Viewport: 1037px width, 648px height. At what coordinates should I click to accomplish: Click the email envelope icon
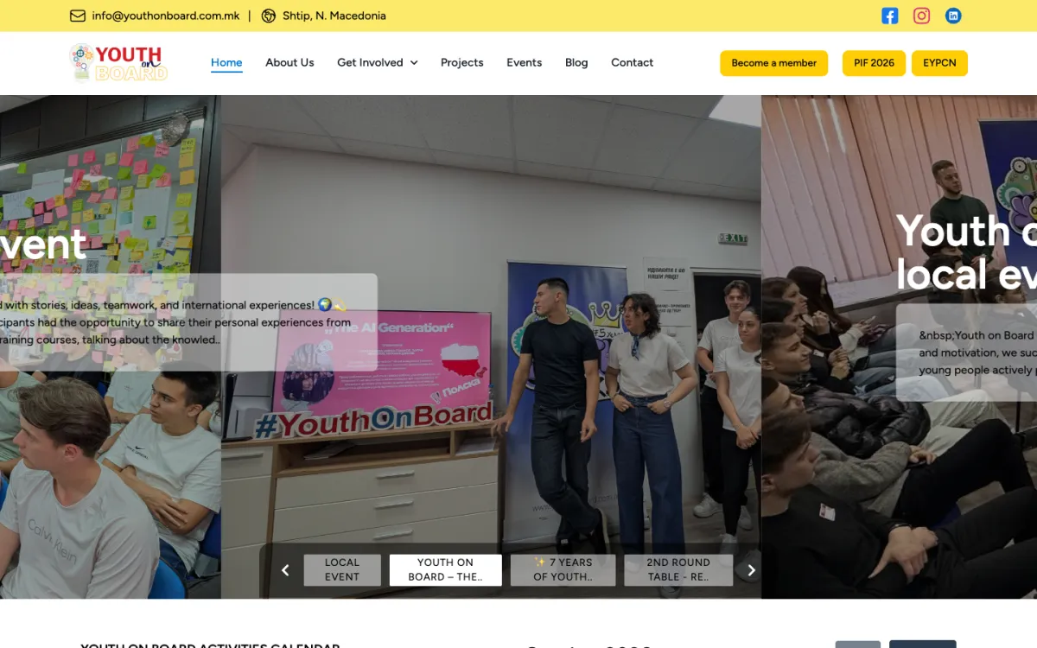(x=78, y=16)
